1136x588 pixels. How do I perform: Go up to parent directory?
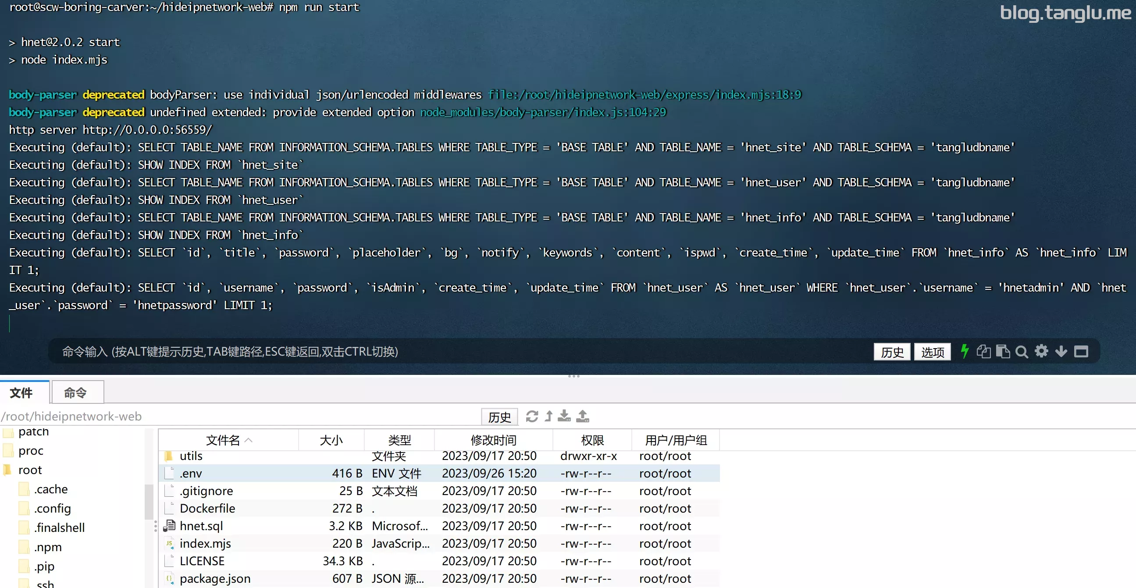(x=548, y=416)
